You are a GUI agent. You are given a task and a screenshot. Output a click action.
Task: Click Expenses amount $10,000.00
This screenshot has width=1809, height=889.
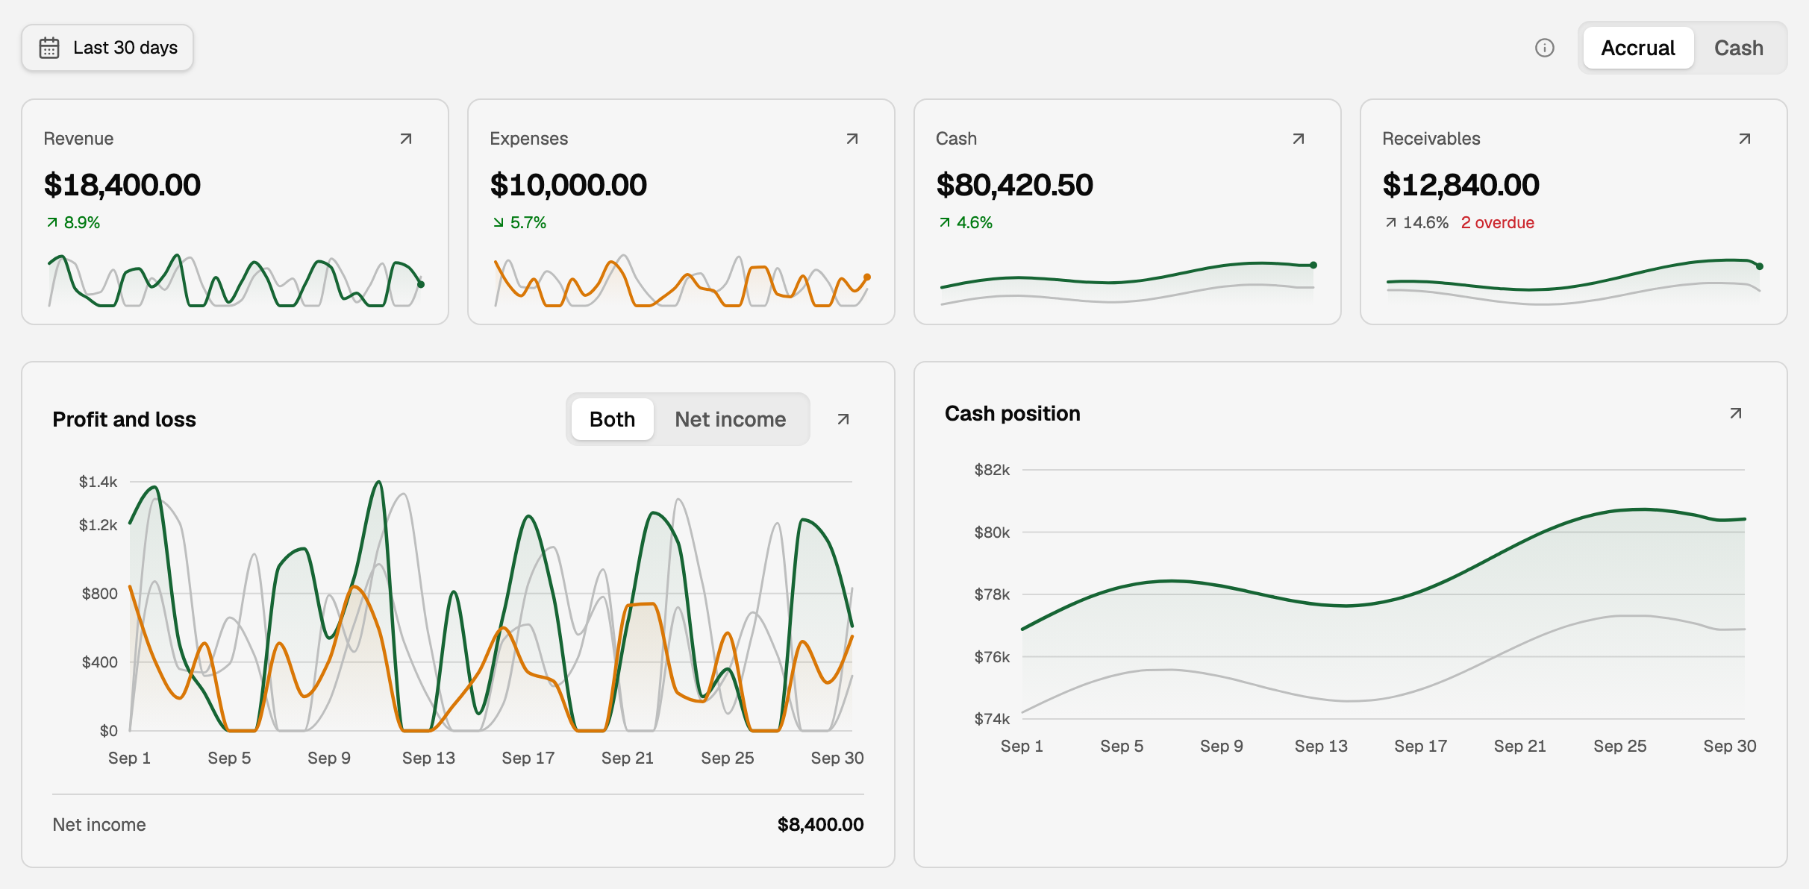(569, 185)
